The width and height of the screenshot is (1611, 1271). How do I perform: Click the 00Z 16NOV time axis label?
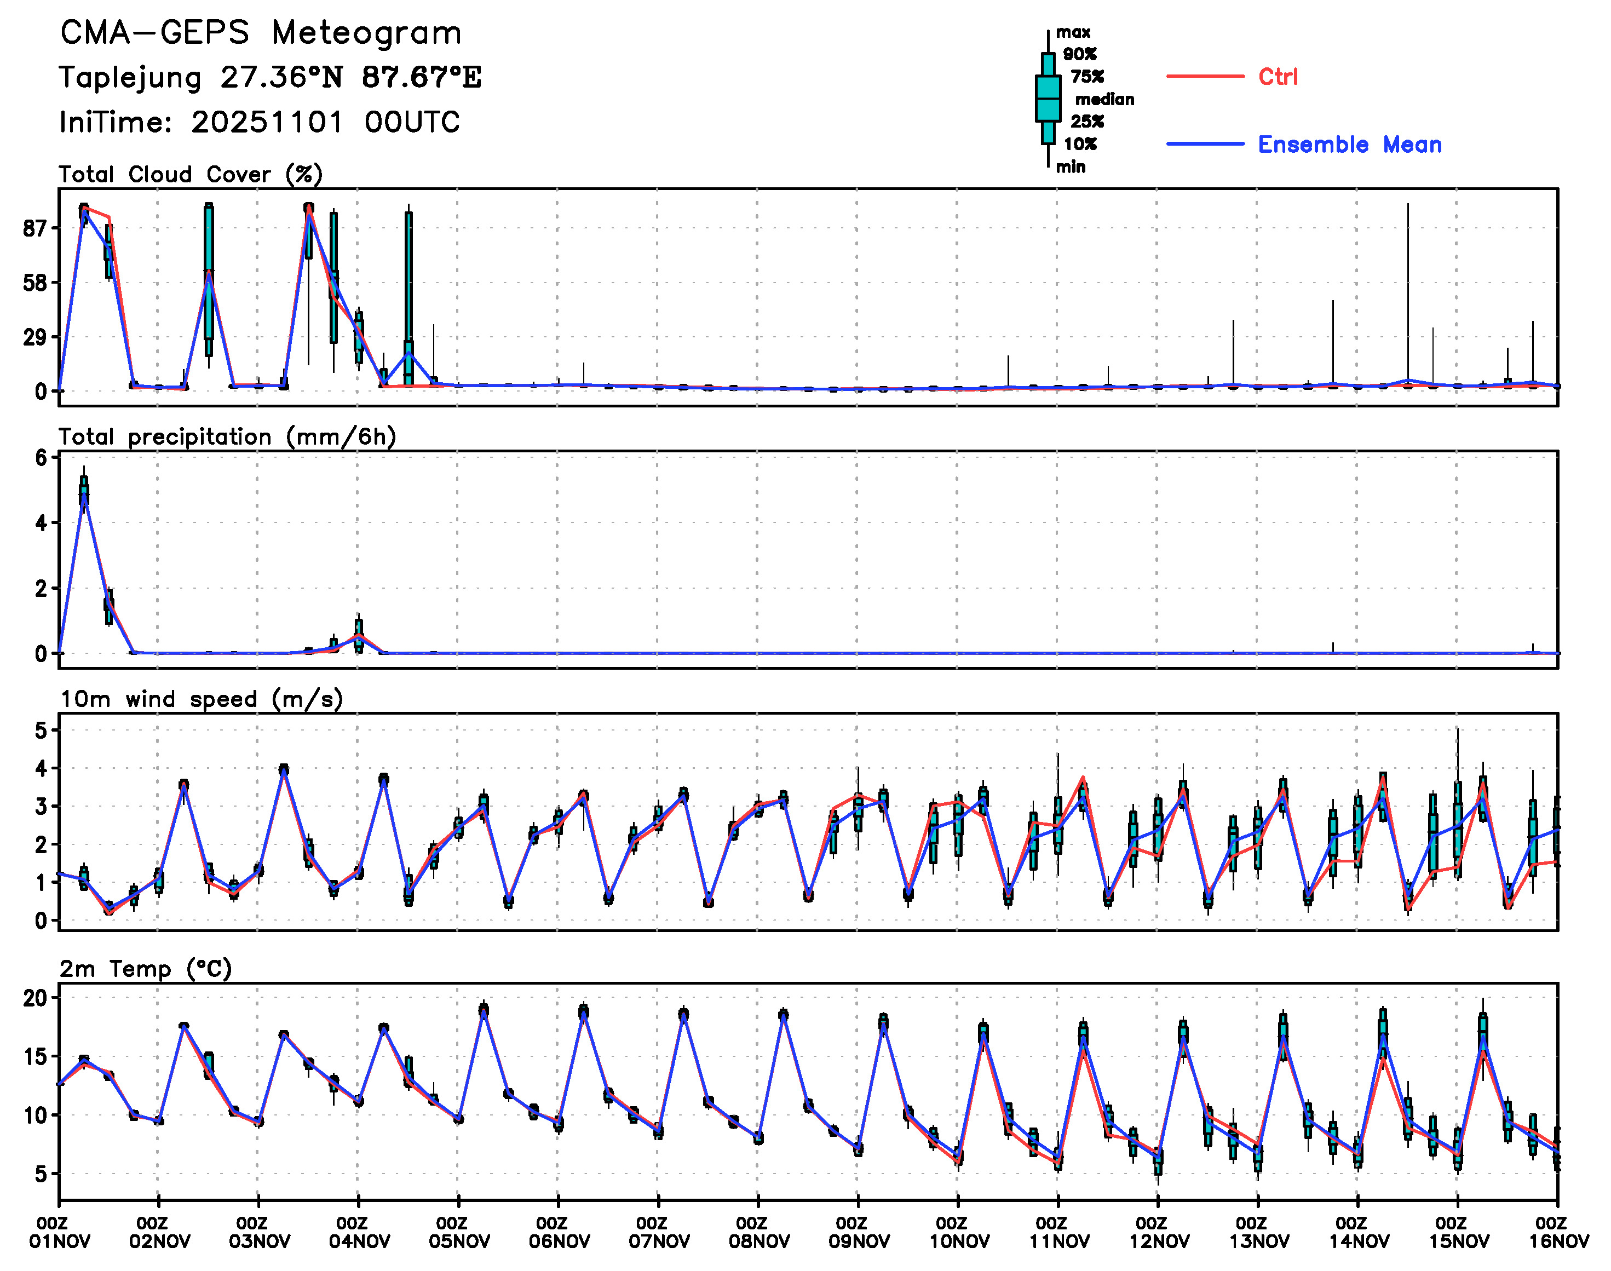coord(1558,1232)
